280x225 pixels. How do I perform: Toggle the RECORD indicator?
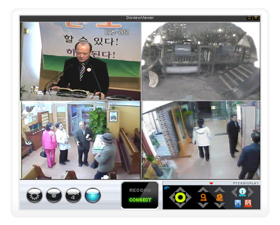click(x=140, y=190)
